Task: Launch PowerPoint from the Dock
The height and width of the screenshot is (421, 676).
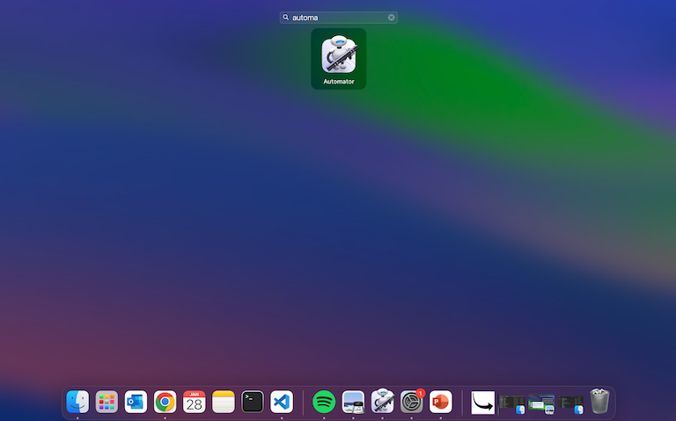Action: click(441, 402)
